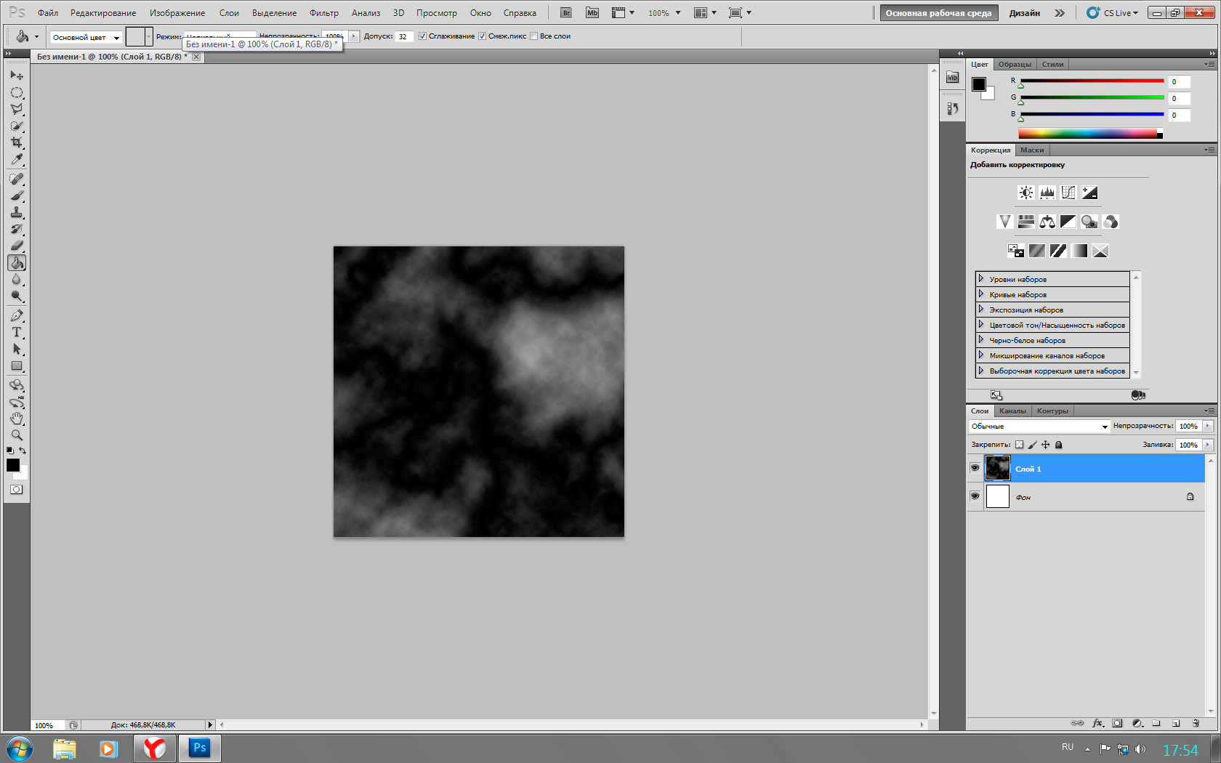Select the Polygonal Lasso tool
The image size is (1221, 763).
(x=17, y=109)
